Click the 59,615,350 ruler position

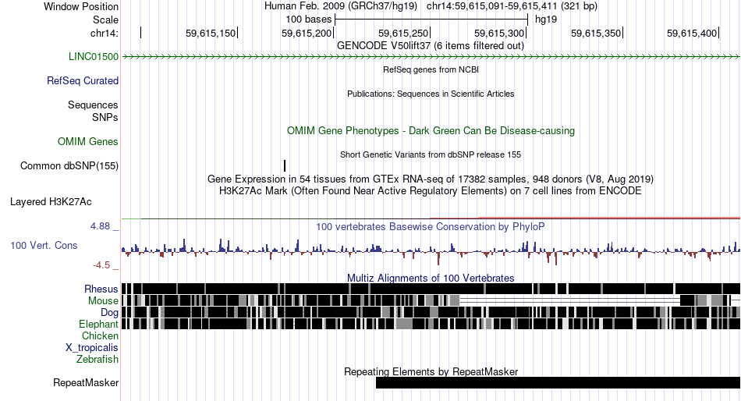tap(596, 33)
